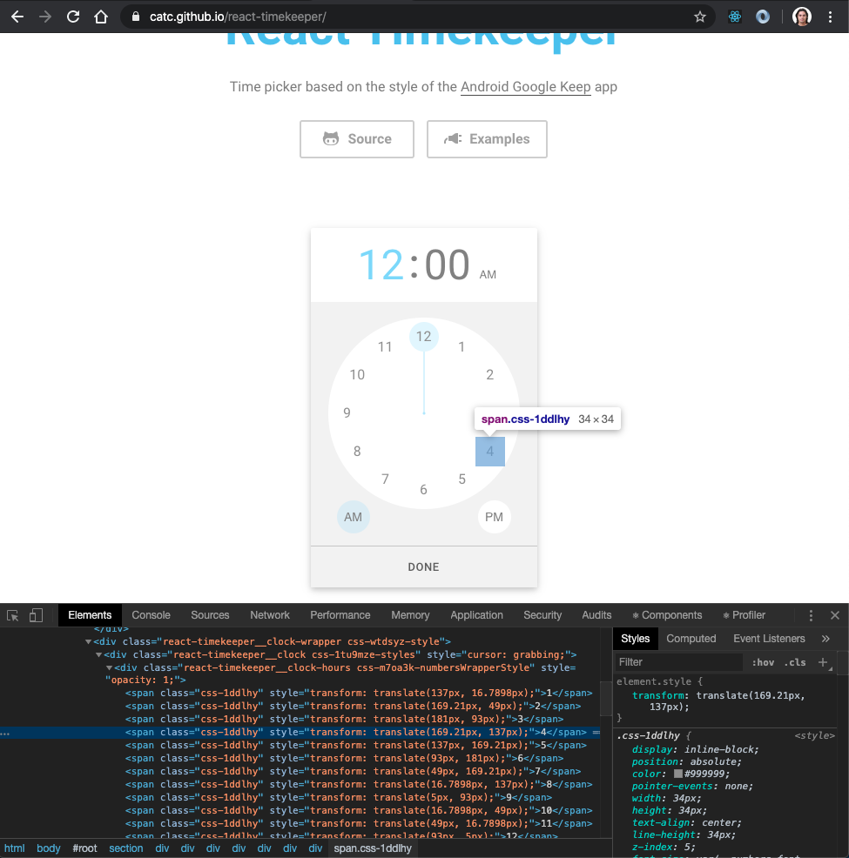
Task: Click the section breadcrumb
Action: (126, 848)
